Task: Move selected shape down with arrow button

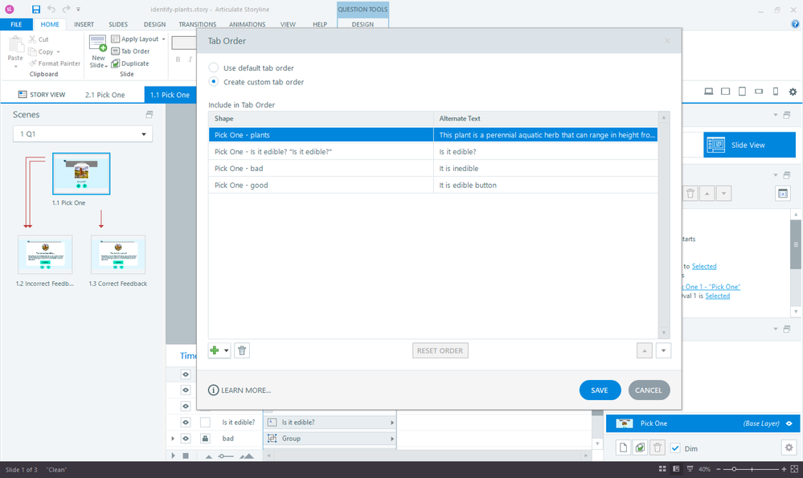Action: coord(663,350)
